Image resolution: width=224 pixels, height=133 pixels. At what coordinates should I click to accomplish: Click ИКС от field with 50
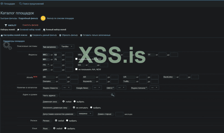tap(57, 55)
